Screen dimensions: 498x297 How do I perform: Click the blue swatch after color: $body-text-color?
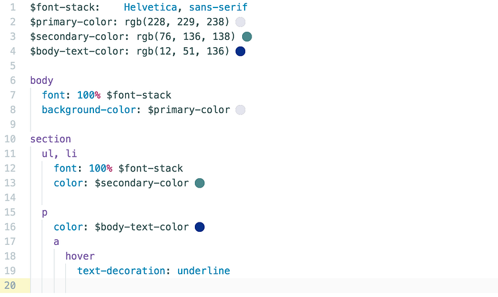[199, 227]
